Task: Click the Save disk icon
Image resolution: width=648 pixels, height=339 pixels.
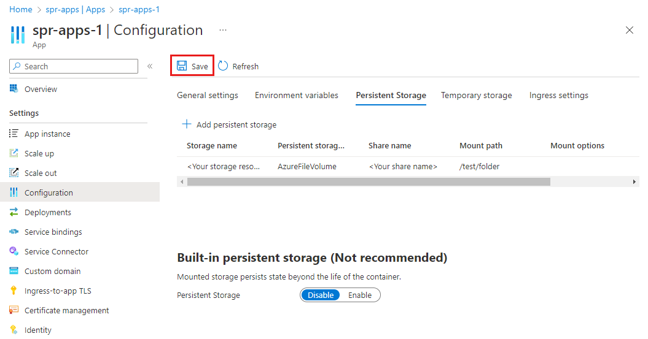Action: [x=182, y=66]
